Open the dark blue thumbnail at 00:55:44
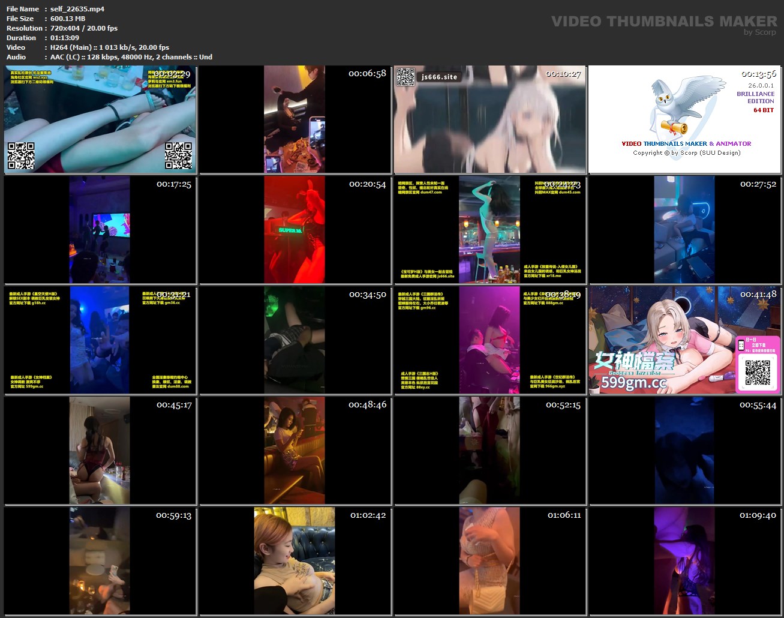The width and height of the screenshot is (784, 618). [685, 451]
